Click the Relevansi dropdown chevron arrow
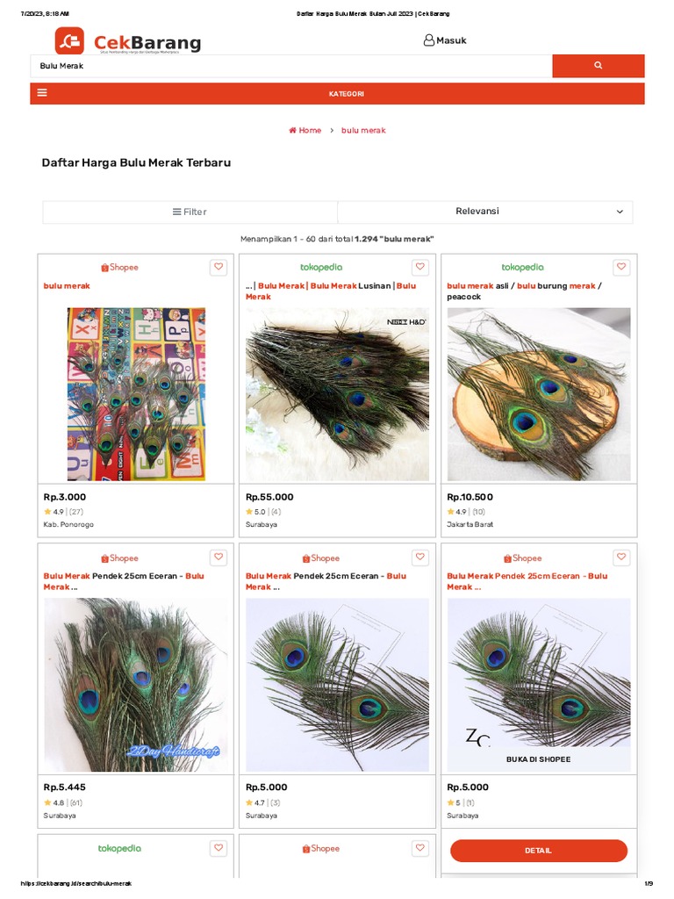This screenshot has height=899, width=674. point(620,212)
